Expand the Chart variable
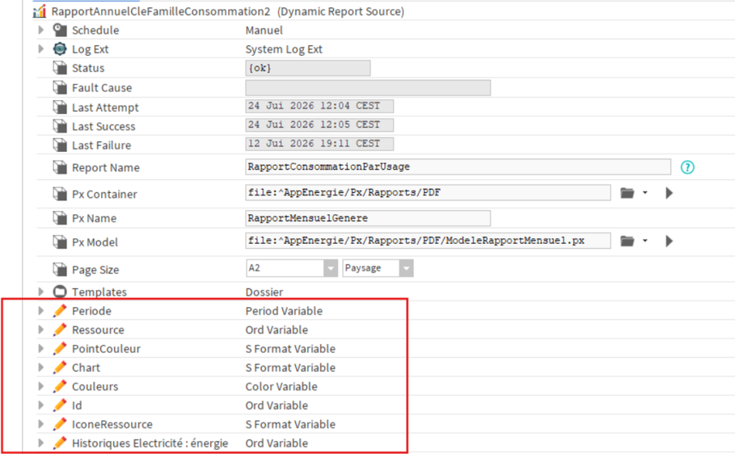 [x=40, y=368]
